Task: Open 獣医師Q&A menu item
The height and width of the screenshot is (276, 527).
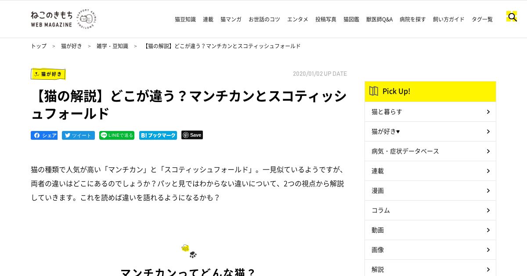Action: (379, 19)
